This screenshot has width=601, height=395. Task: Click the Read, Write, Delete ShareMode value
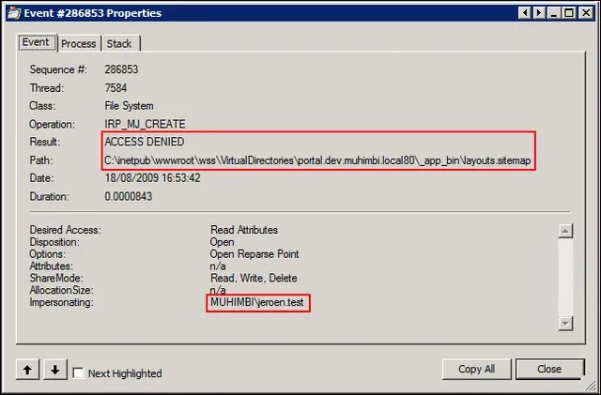(x=254, y=278)
